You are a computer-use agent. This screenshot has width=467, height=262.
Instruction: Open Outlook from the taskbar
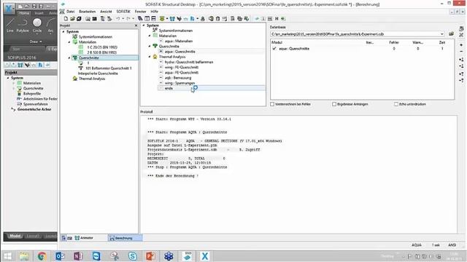(x=60, y=255)
